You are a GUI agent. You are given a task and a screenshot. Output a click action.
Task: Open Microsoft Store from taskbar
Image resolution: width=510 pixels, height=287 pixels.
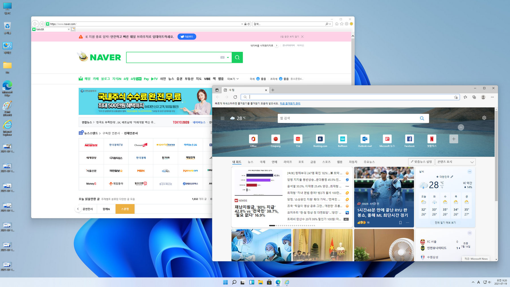(x=269, y=282)
